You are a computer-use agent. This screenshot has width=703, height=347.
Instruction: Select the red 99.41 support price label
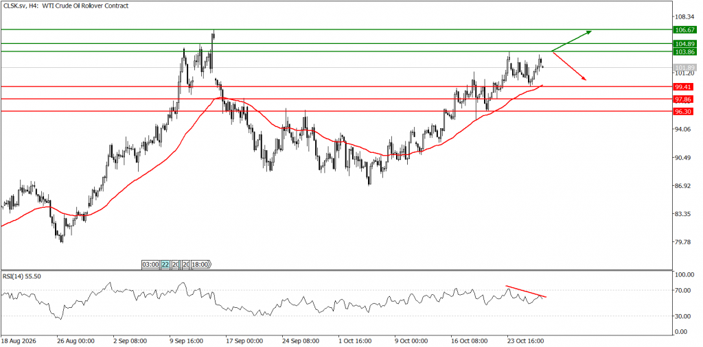(x=683, y=86)
